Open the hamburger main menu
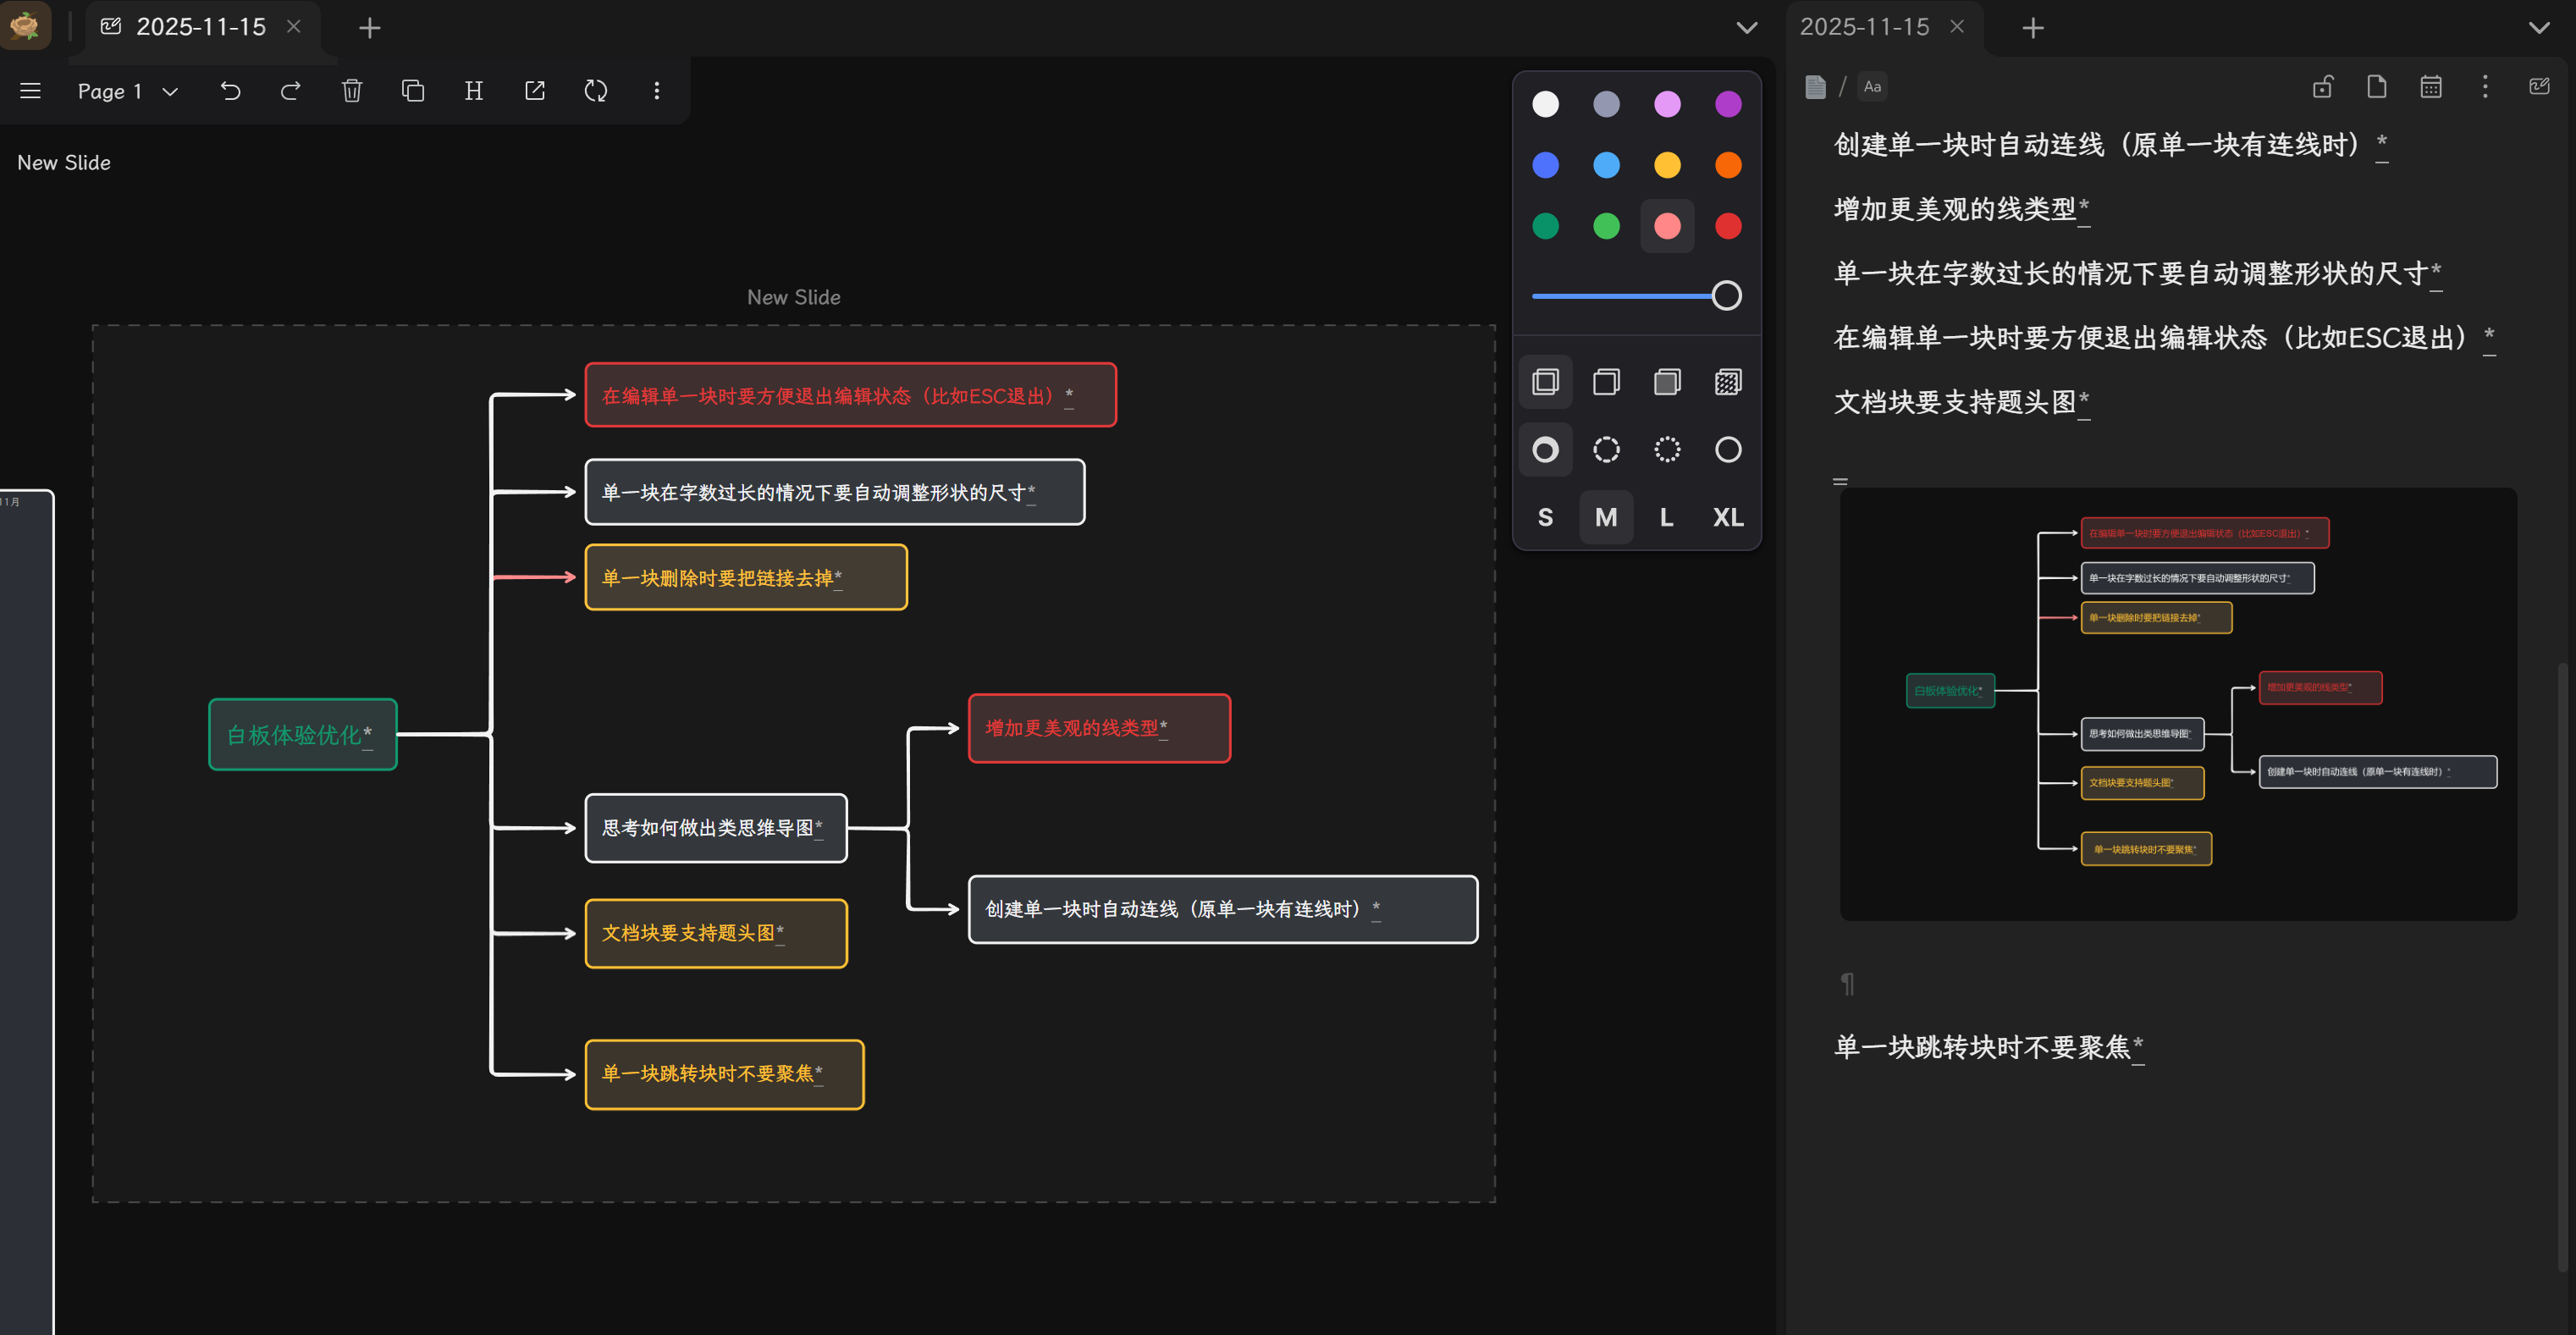2576x1335 pixels. pyautogui.click(x=30, y=91)
